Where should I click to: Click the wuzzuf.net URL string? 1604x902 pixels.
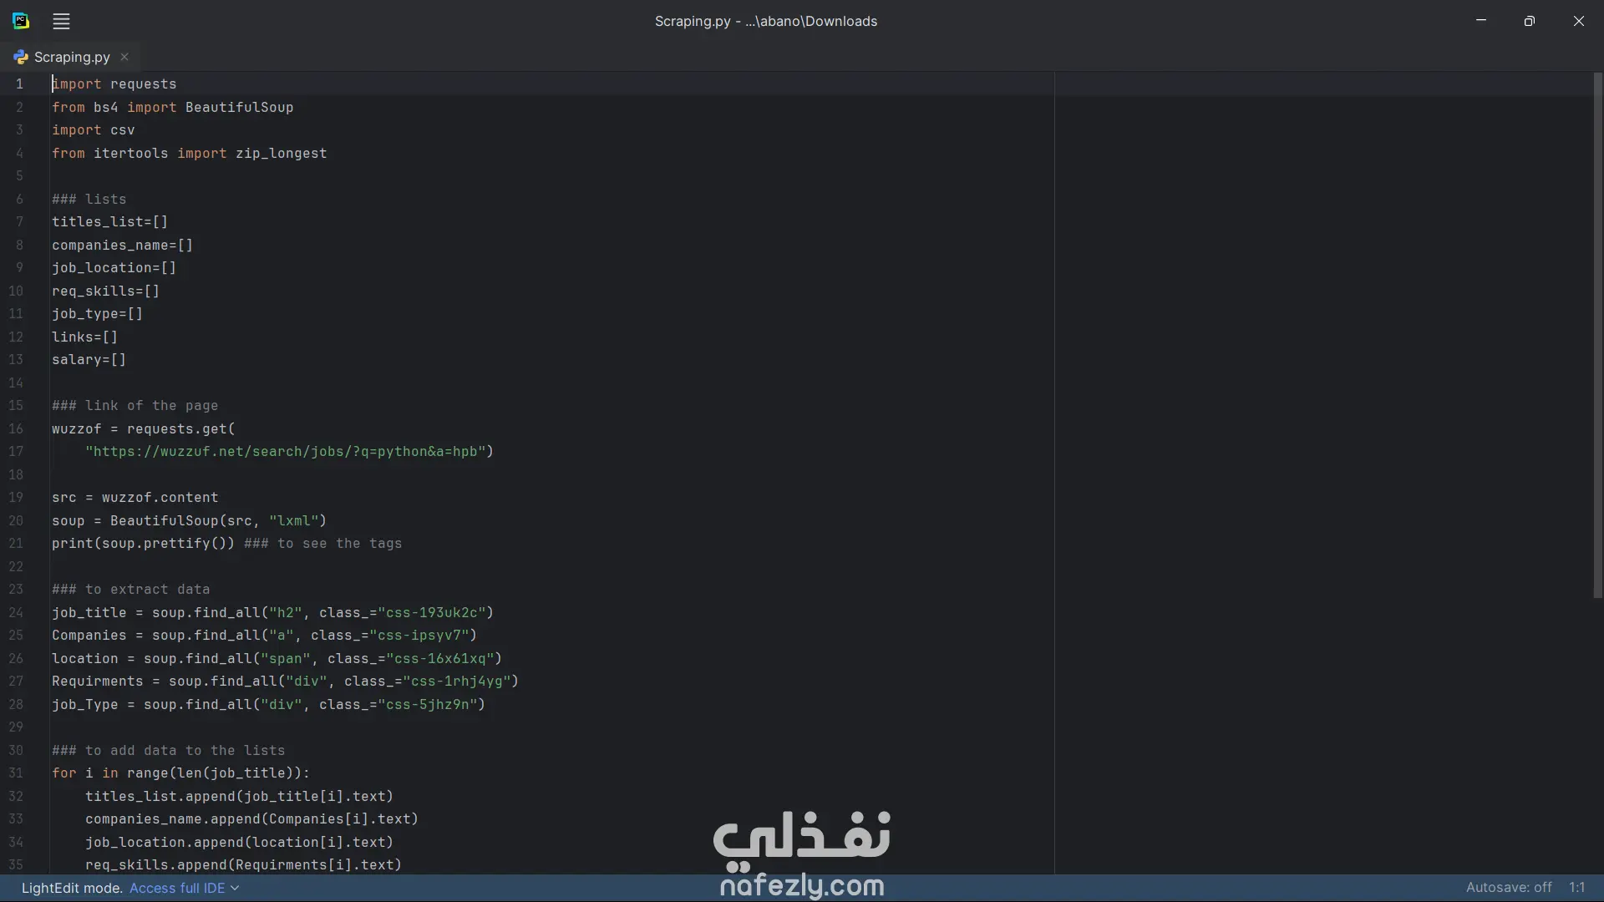coord(285,451)
